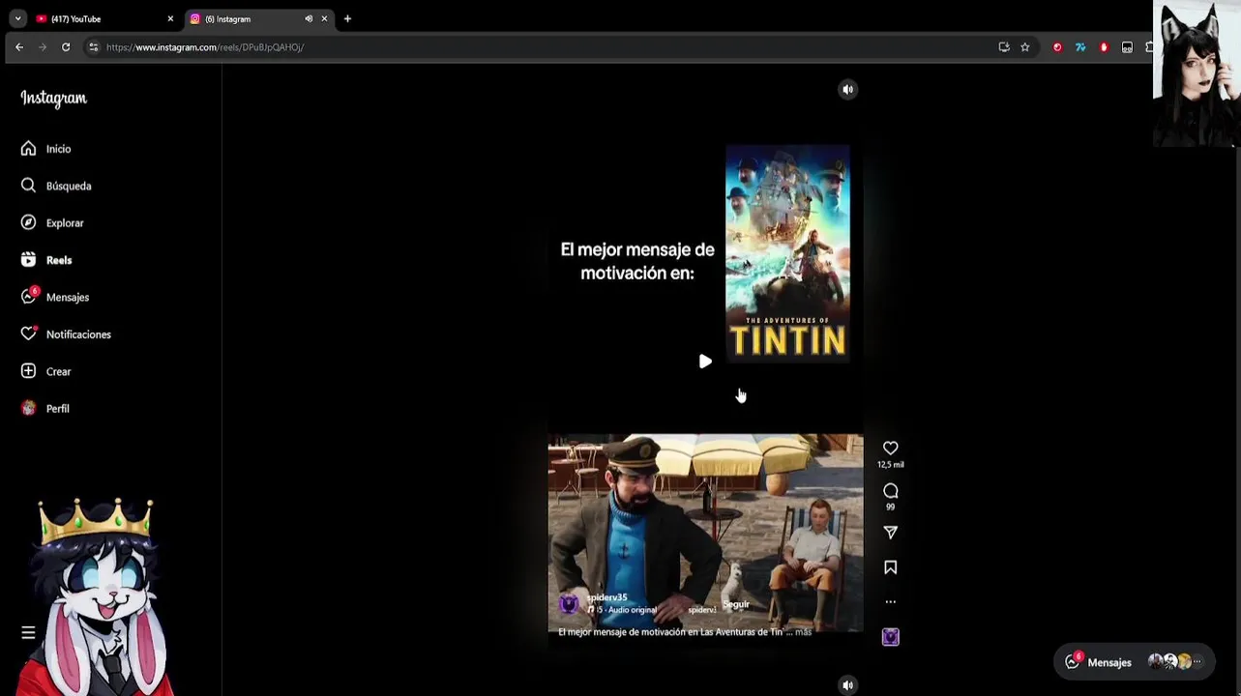Viewport: 1241px width, 696px height.
Task: Click the 12,5 mil likes count
Action: pos(891,465)
